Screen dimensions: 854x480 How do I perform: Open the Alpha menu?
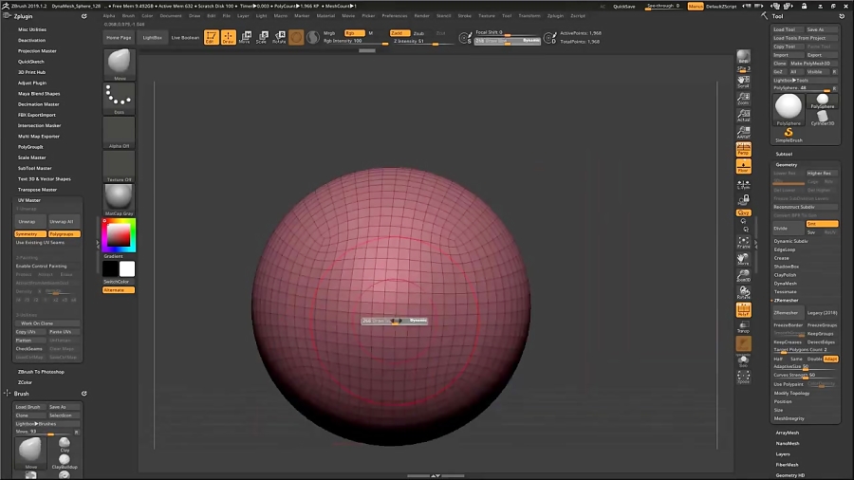click(109, 16)
